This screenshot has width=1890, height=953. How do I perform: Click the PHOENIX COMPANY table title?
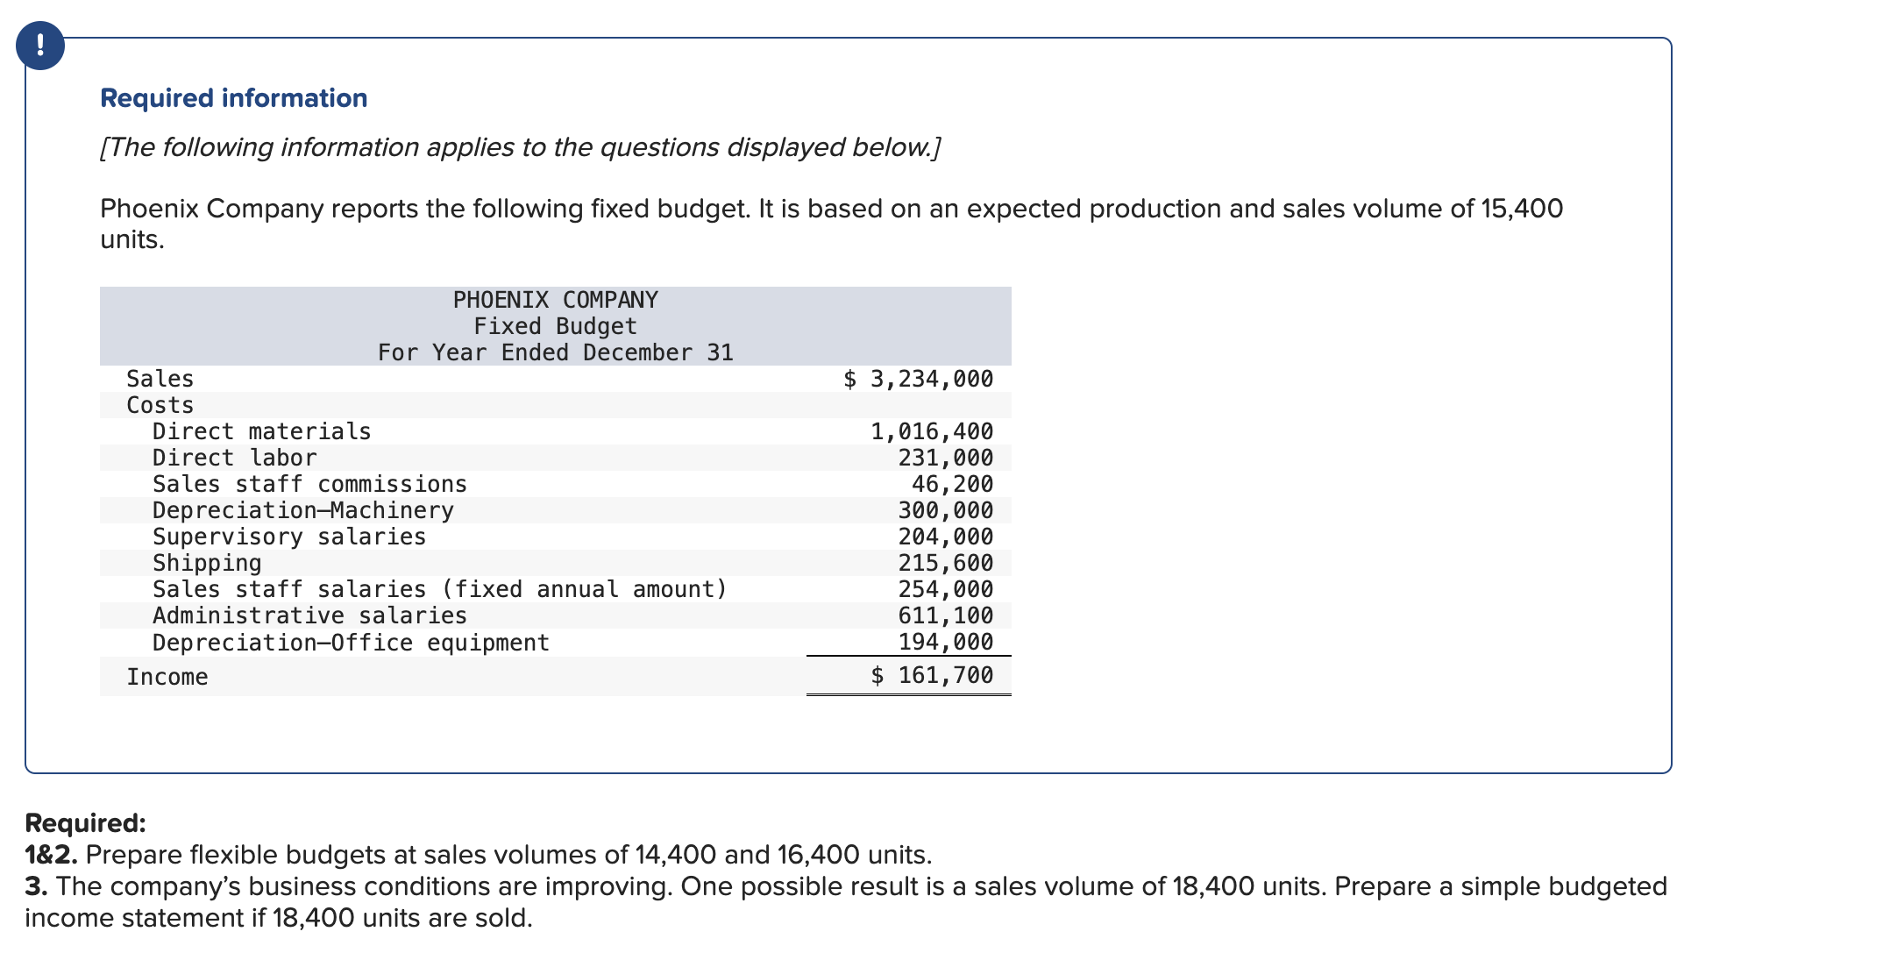[555, 300]
